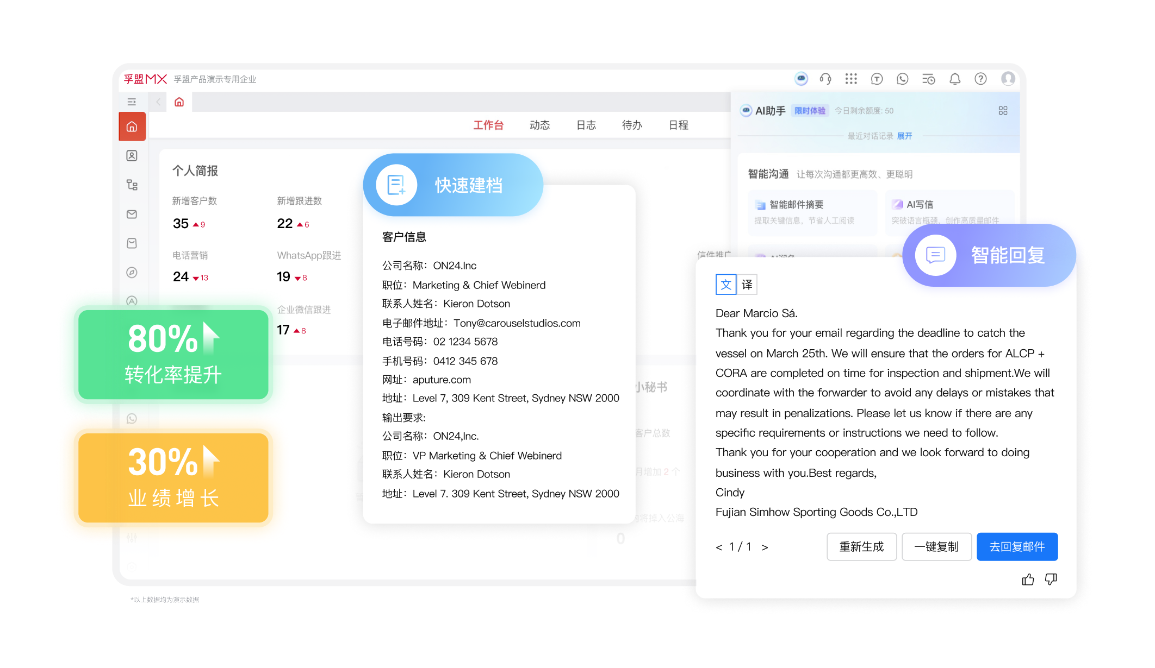Switch the reply panel to 译 translation view
This screenshot has width=1155, height=668.
747,284
